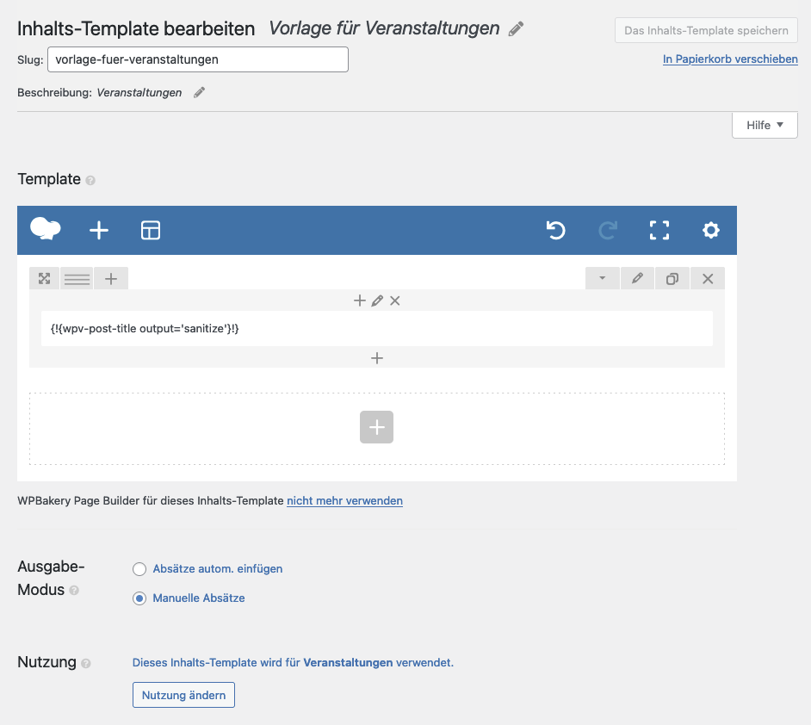Image resolution: width=811 pixels, height=725 pixels.
Task: Change row layout with lines icon
Action: coord(77,279)
